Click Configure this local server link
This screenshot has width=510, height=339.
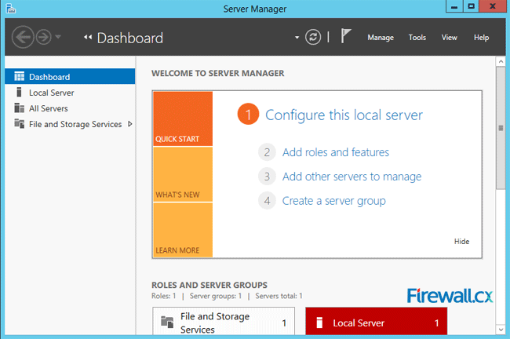[344, 115]
